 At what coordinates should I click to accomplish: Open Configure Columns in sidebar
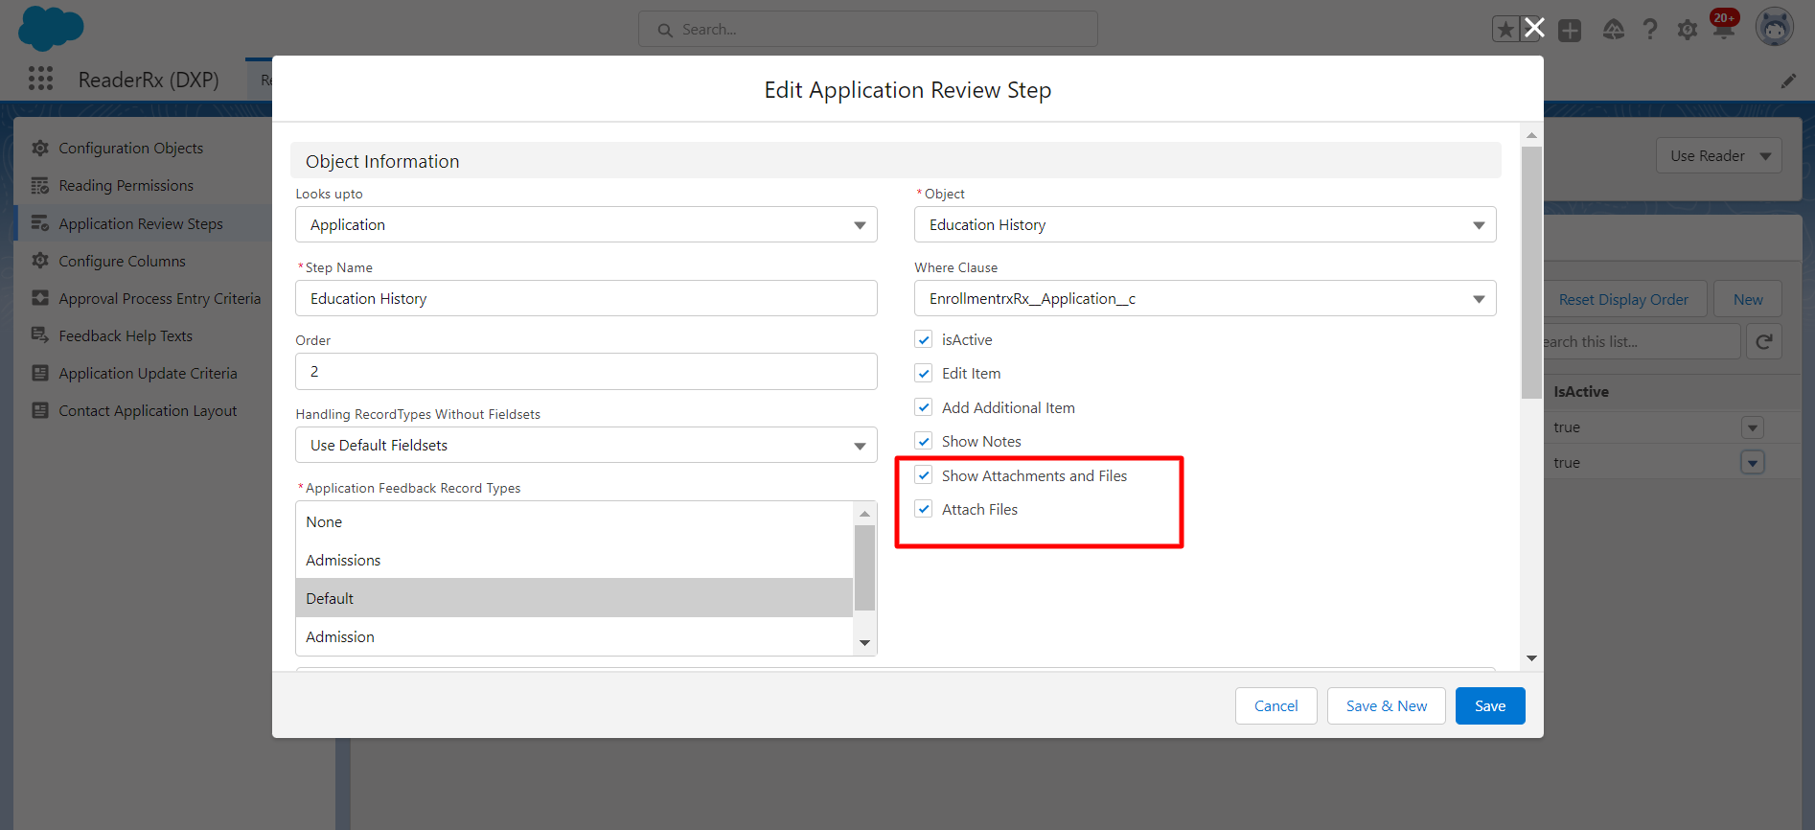coord(122,261)
